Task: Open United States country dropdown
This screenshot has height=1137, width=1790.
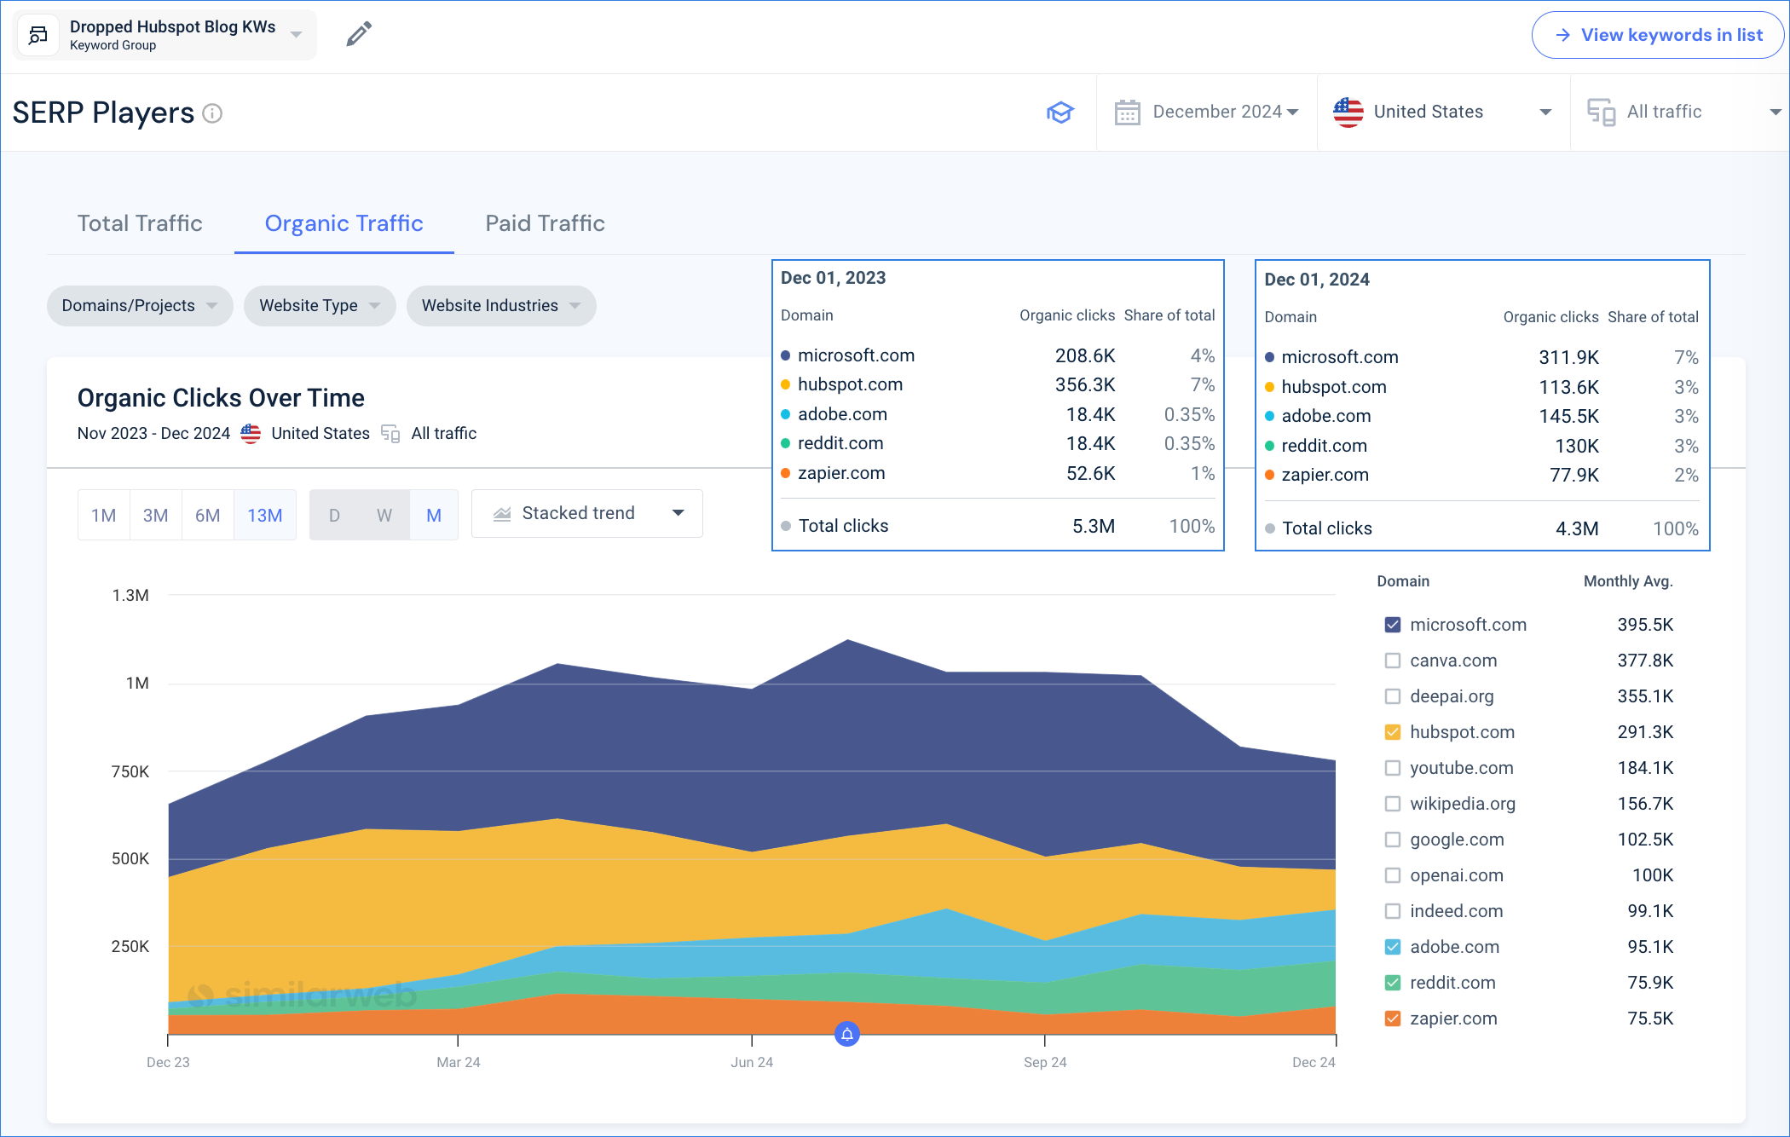Action: 1443,113
